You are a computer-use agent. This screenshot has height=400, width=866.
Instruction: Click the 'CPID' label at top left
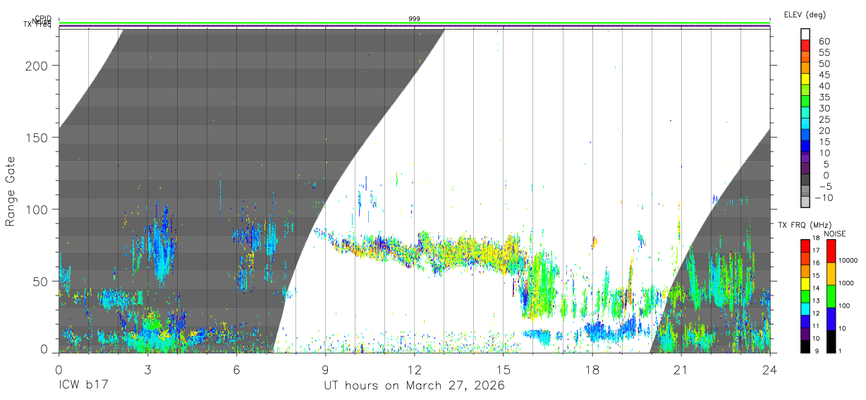click(x=43, y=18)
